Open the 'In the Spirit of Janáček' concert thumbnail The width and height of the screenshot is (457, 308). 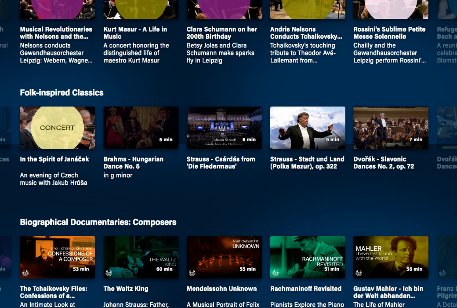coord(58,128)
